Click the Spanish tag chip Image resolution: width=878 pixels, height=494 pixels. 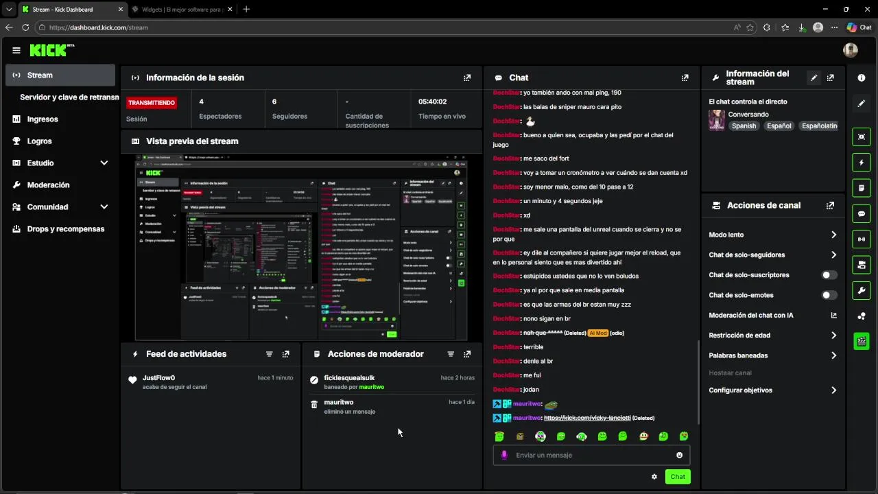744,126
